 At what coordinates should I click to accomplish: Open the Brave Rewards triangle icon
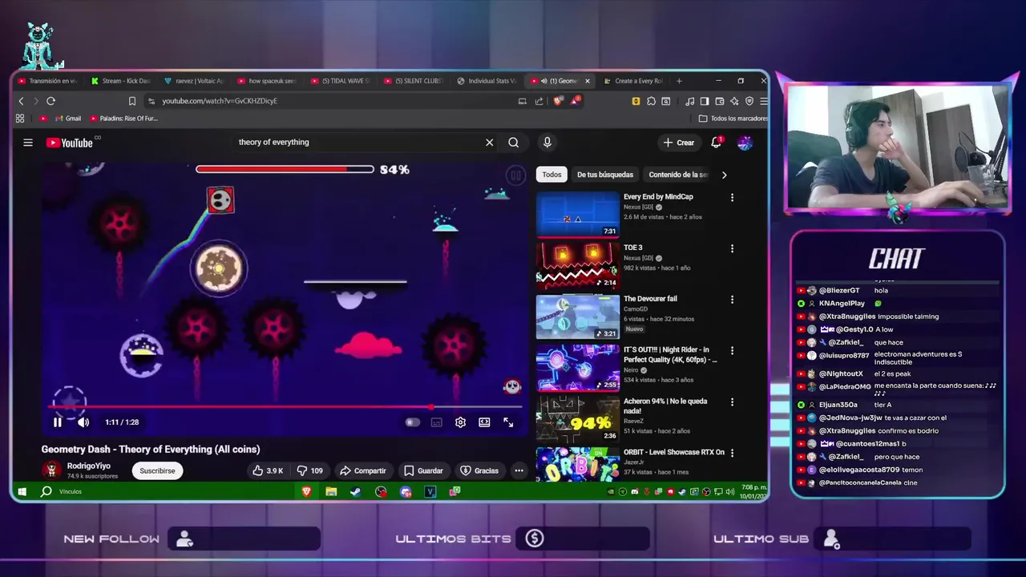pos(576,101)
